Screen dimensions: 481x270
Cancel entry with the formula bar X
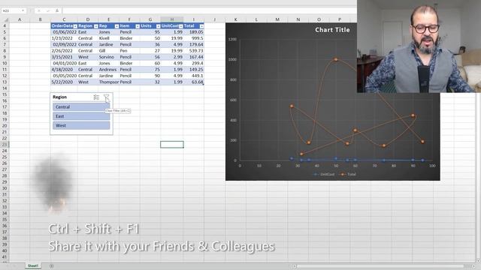tap(39, 10)
